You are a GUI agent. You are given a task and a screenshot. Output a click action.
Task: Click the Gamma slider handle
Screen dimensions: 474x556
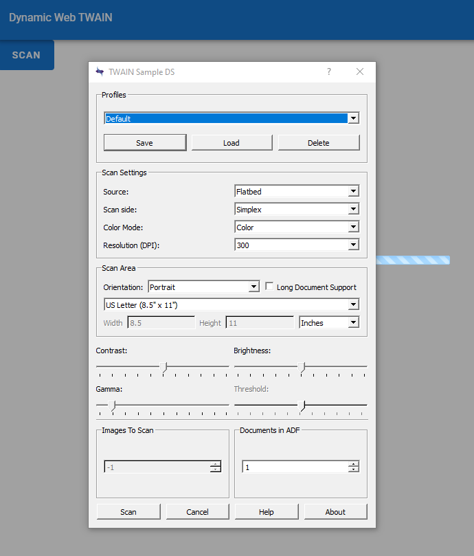[x=113, y=406]
